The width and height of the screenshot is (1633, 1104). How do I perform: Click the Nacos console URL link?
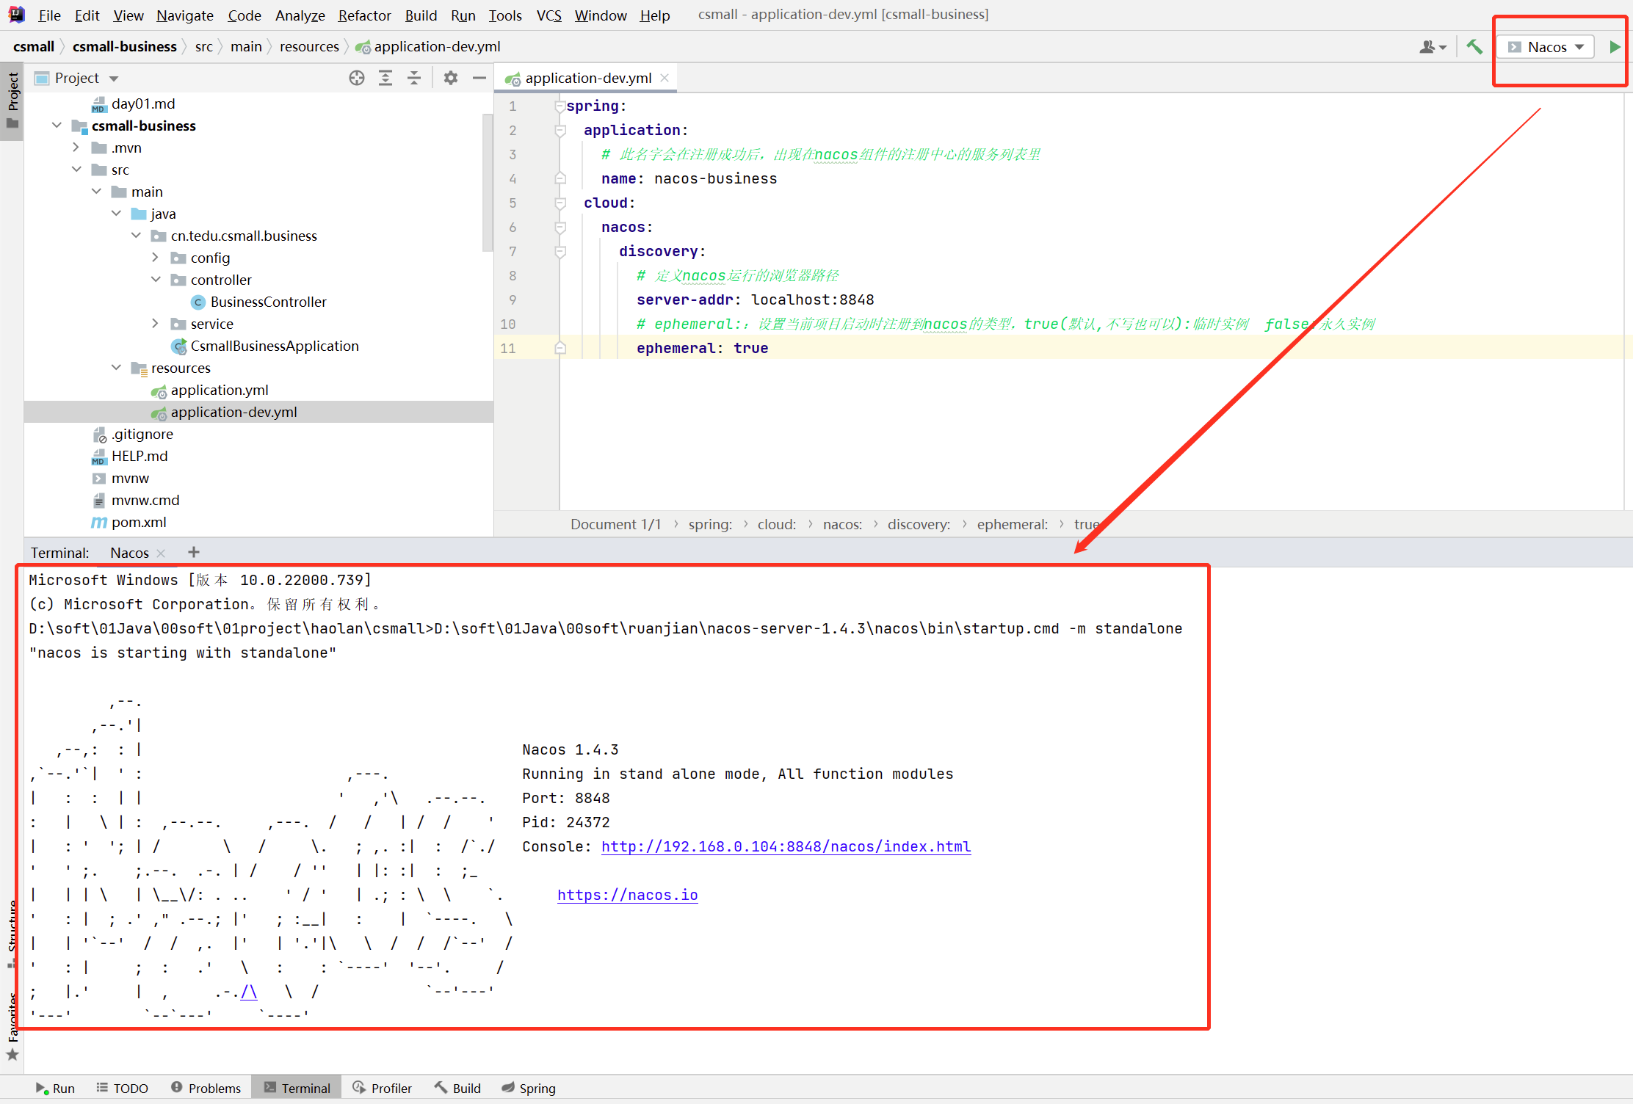(x=786, y=846)
